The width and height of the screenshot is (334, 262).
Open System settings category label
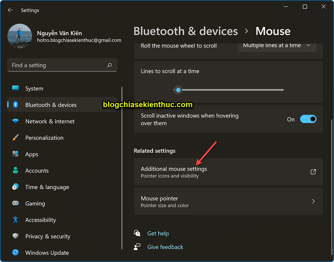(x=34, y=89)
